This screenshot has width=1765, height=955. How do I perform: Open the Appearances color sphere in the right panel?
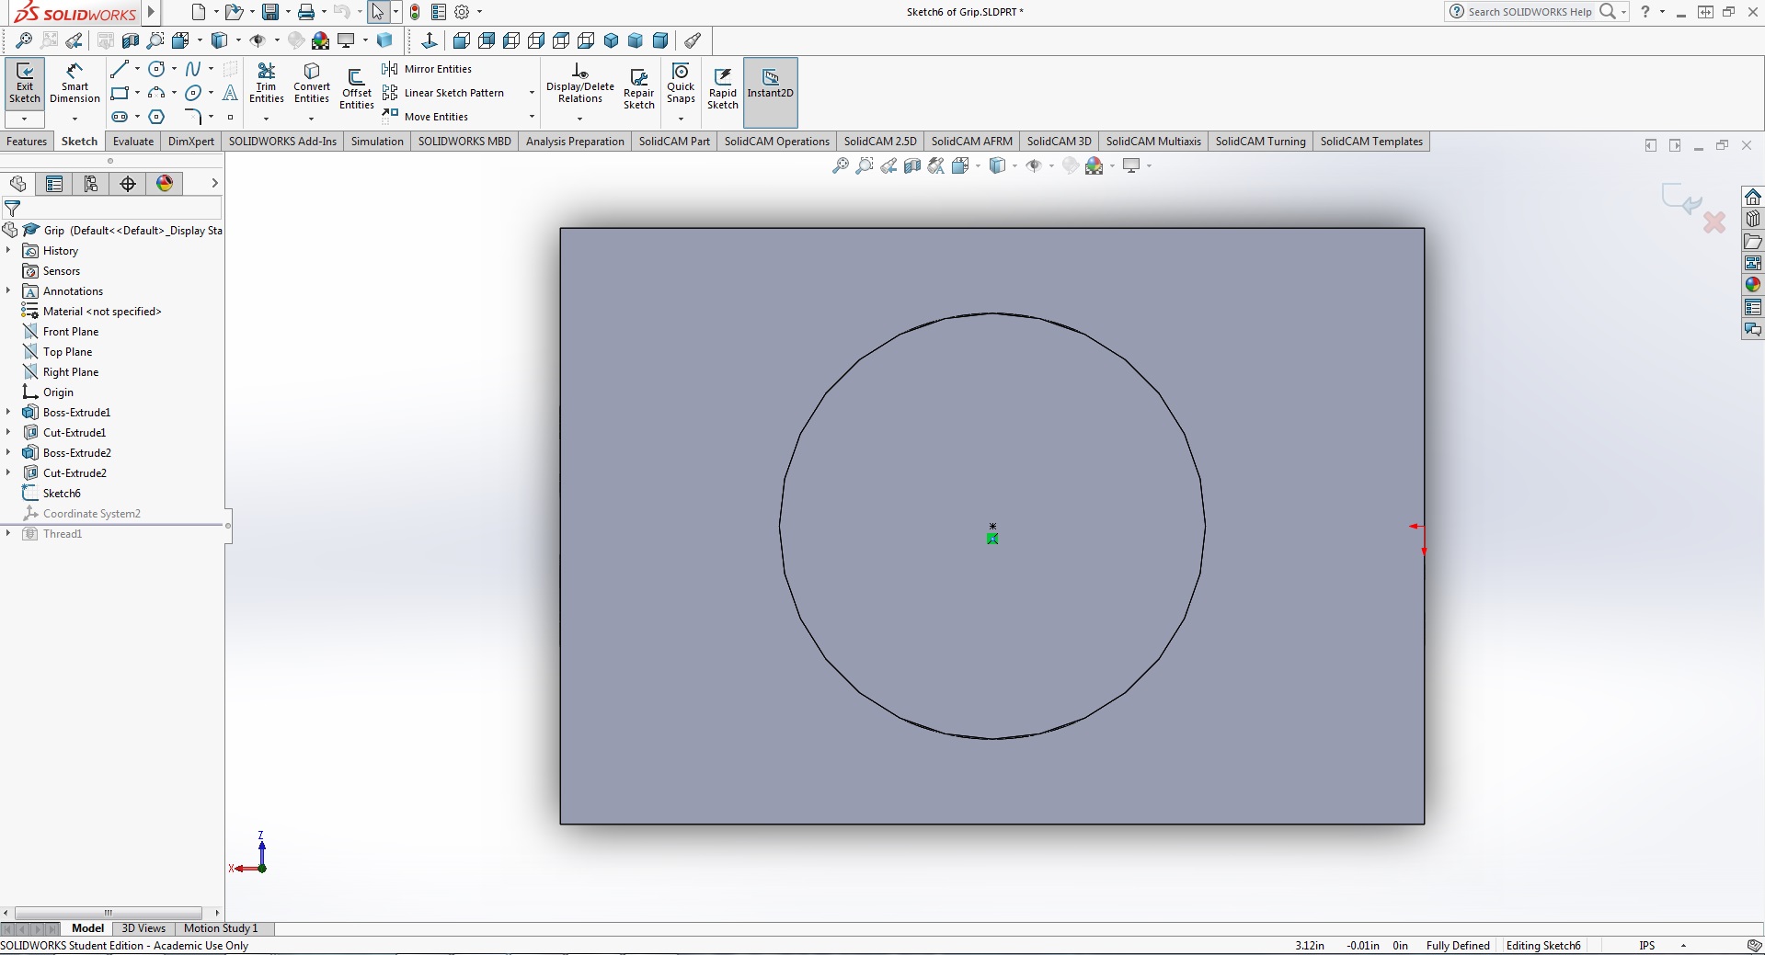pyautogui.click(x=1752, y=284)
